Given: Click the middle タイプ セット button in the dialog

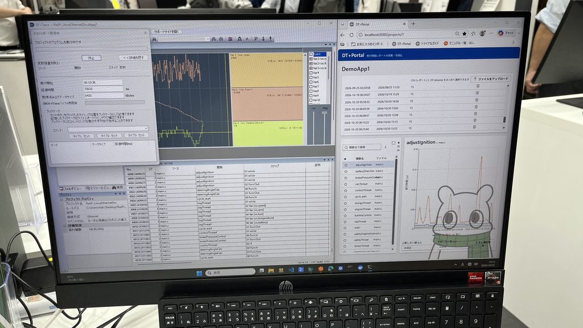Looking at the screenshot, I should 109,136.
